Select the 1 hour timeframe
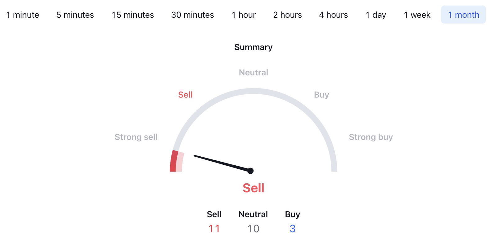This screenshot has width=497, height=246. [244, 15]
